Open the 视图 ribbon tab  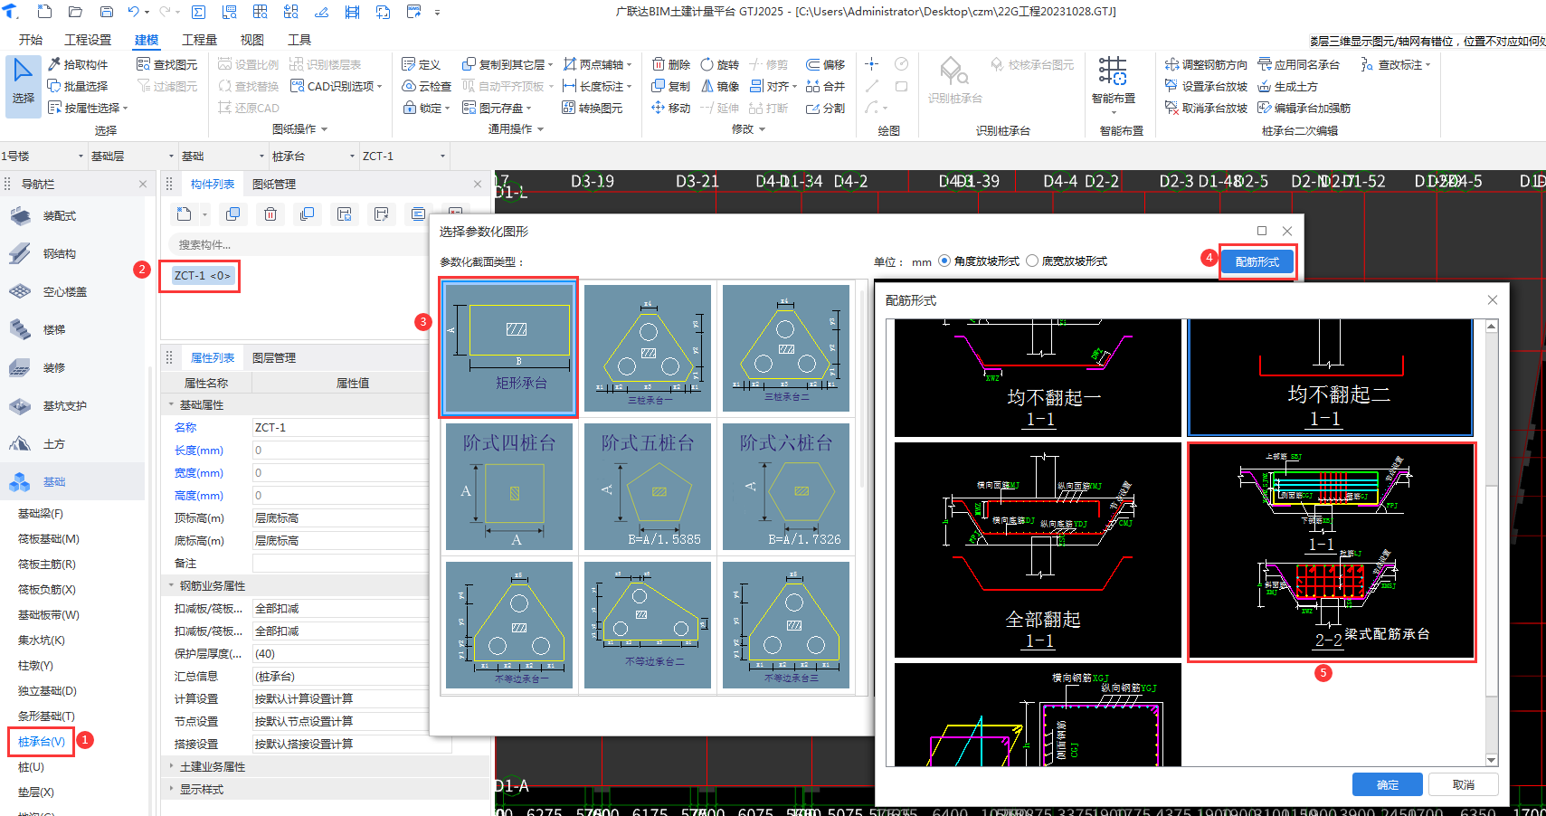point(251,40)
